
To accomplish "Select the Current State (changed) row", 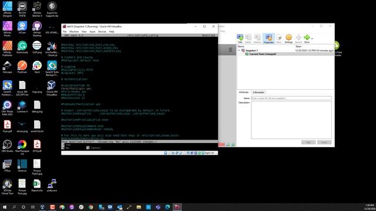I will pos(286,54).
